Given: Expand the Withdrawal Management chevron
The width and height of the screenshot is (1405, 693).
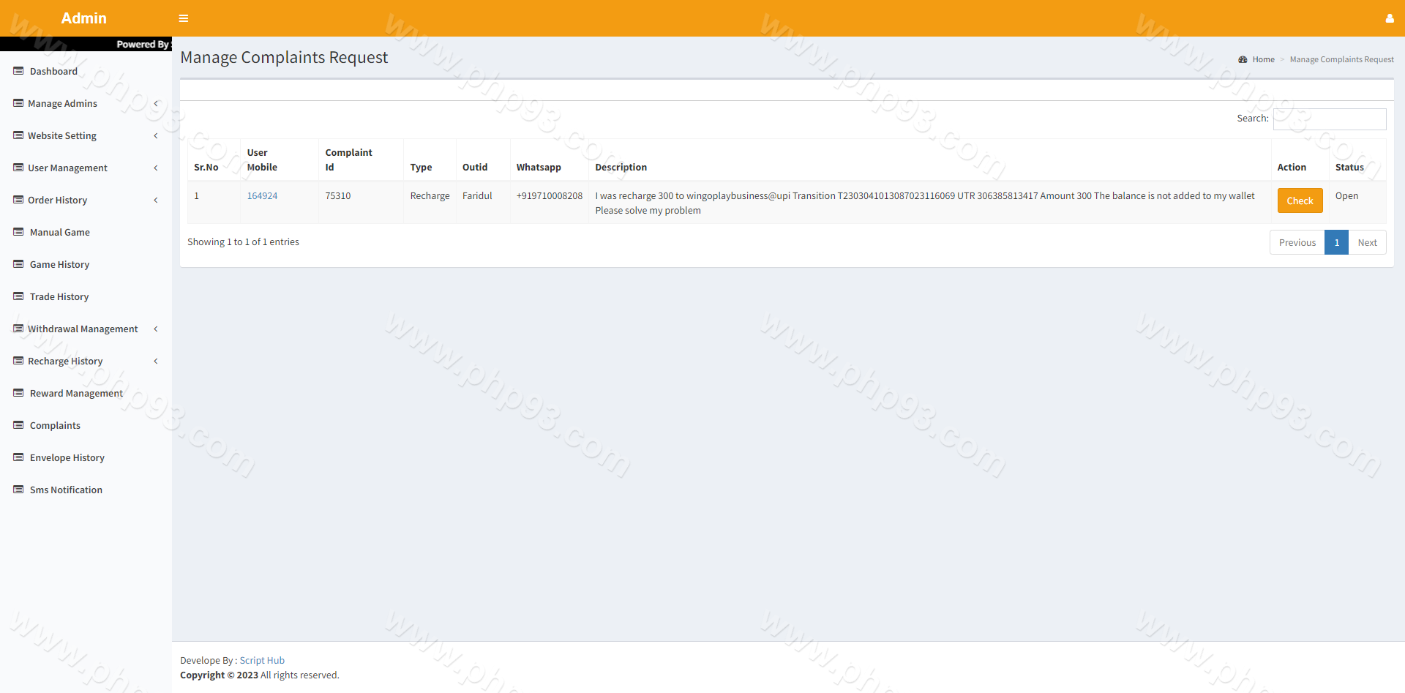Looking at the screenshot, I should point(156,329).
